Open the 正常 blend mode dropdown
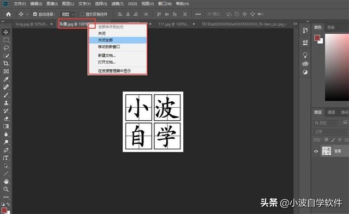 330,132
